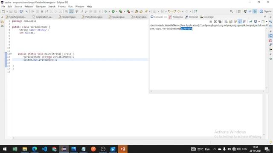The height and width of the screenshot is (153, 273).
Task: Open the Refactor menu
Action: point(29,6)
